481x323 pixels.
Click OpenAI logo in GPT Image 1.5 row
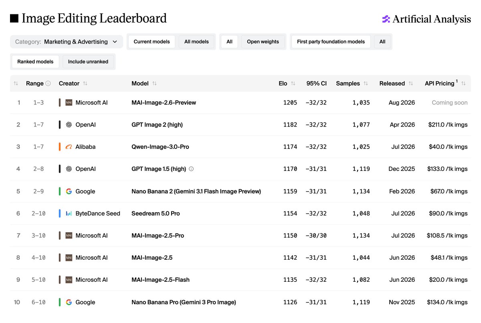[x=69, y=169]
